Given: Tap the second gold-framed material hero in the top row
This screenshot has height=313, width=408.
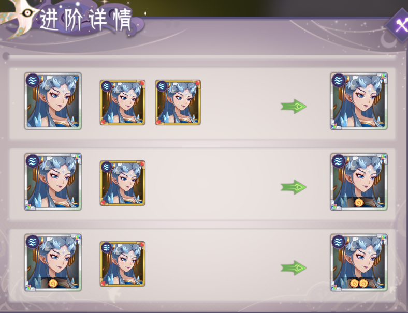Looking at the screenshot, I should (178, 102).
